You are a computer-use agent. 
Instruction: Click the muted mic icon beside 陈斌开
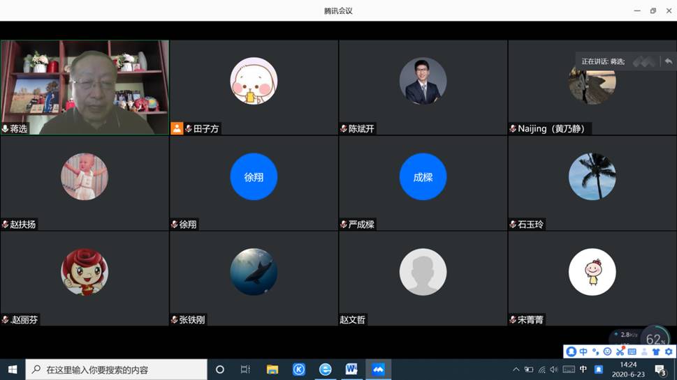click(x=344, y=129)
